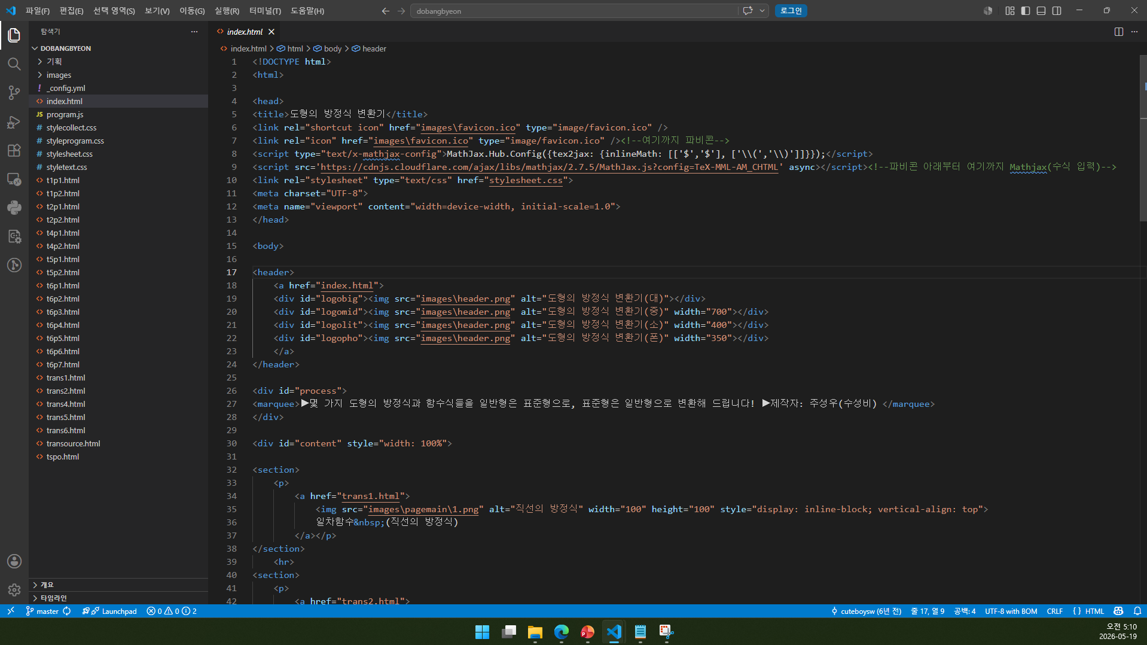
Task: Click the header breadcrumb item
Action: pos(369,48)
